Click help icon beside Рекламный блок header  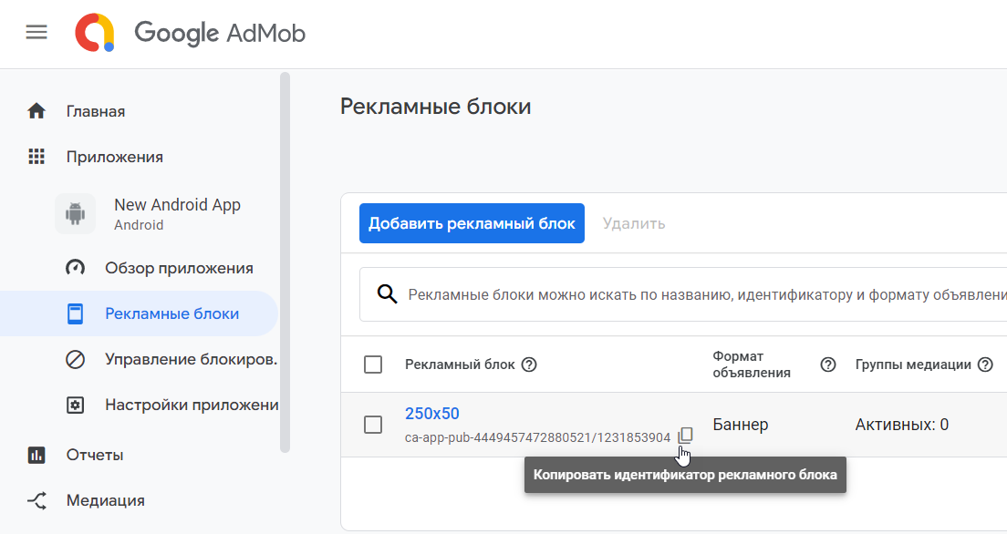click(528, 365)
